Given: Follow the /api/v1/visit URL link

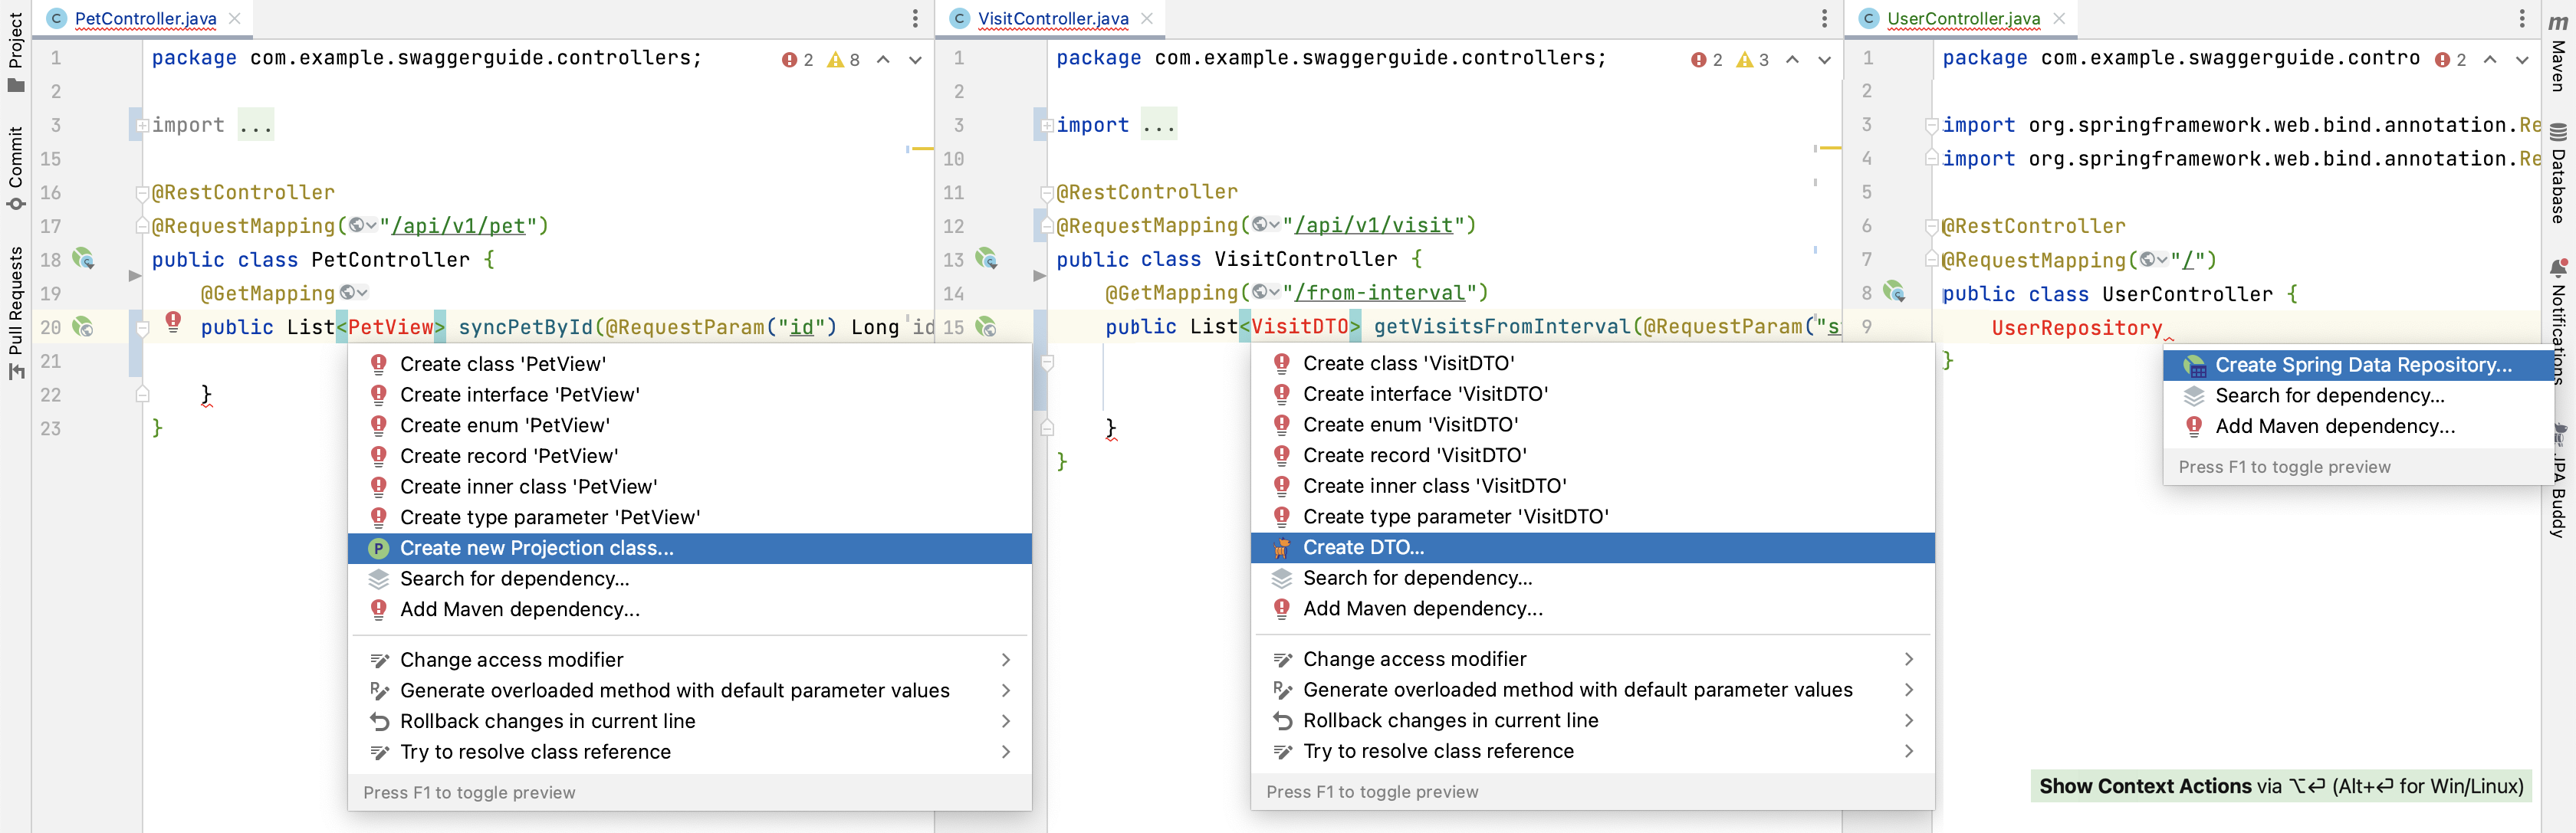Looking at the screenshot, I should pos(1373,226).
